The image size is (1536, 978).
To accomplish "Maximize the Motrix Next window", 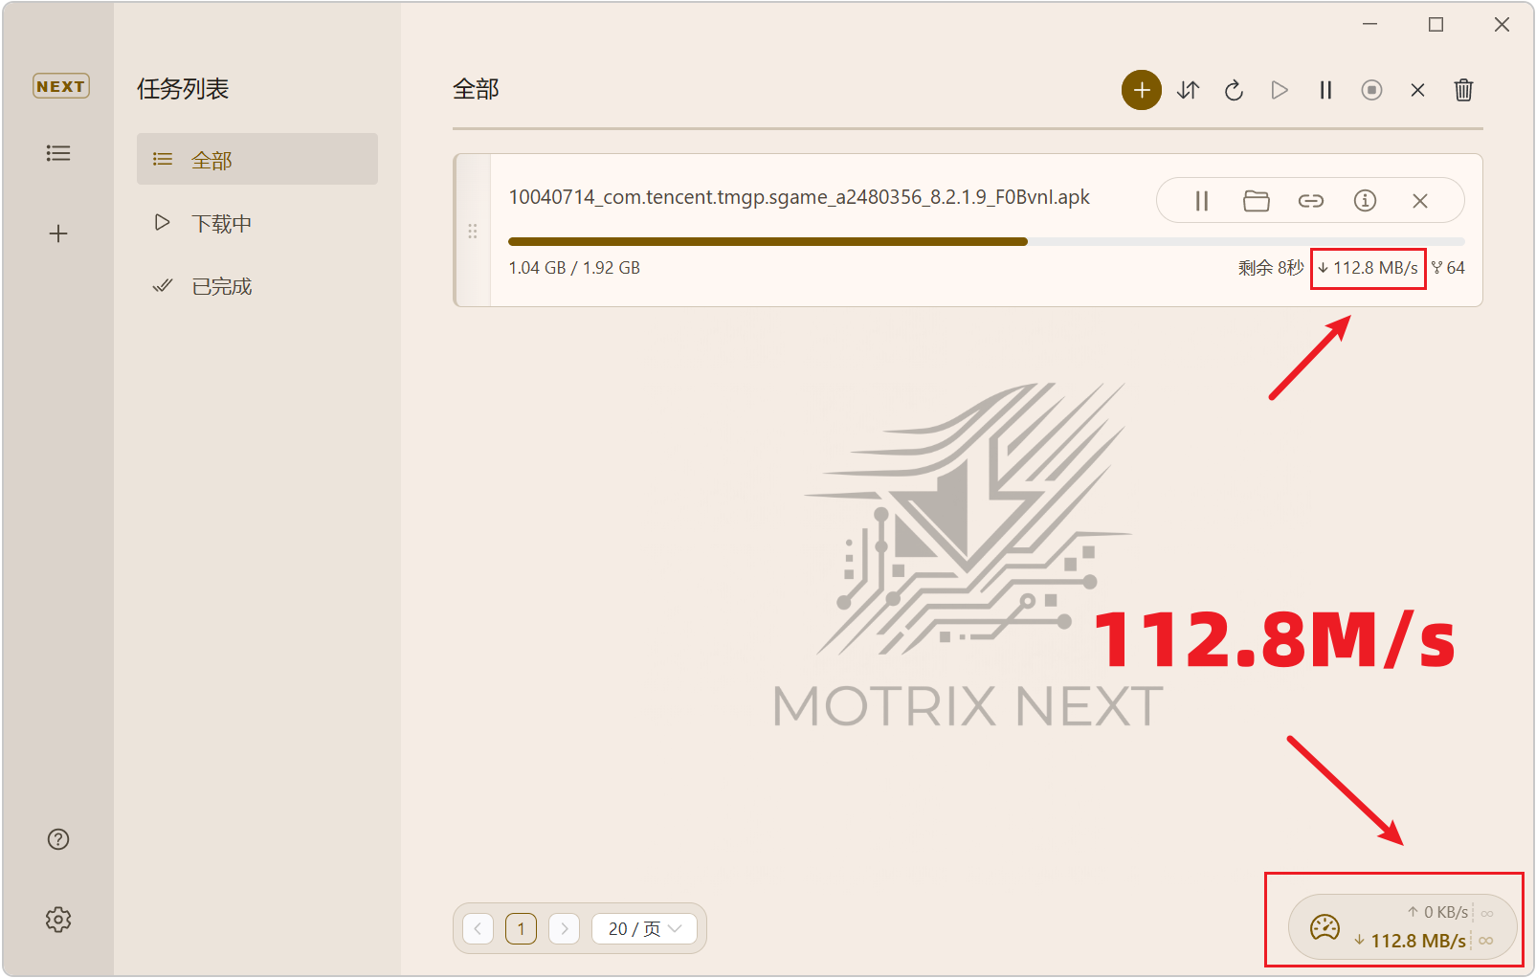I will click(1436, 25).
